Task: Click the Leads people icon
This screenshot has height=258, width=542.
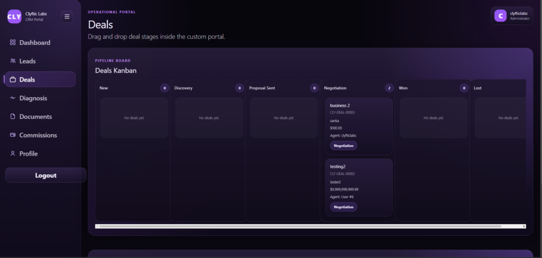Action: (x=13, y=61)
